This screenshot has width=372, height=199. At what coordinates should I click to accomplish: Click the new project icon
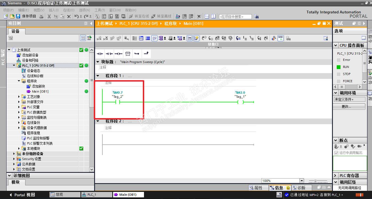(6, 16)
